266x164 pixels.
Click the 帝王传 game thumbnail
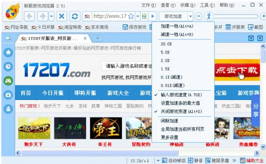click(x=106, y=128)
